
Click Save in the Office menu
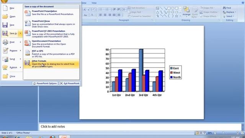pos(12,25)
